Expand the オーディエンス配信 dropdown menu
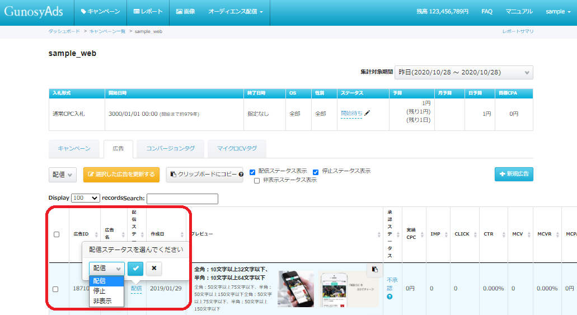577x315 pixels. point(236,12)
